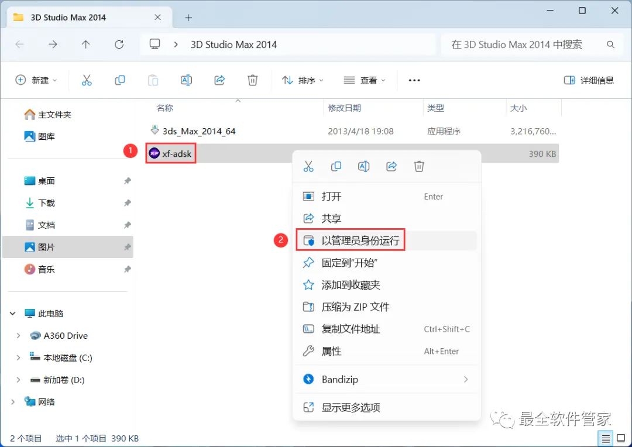Image resolution: width=632 pixels, height=447 pixels.
Task: Click the Copy icon in the context menu
Action: [336, 166]
